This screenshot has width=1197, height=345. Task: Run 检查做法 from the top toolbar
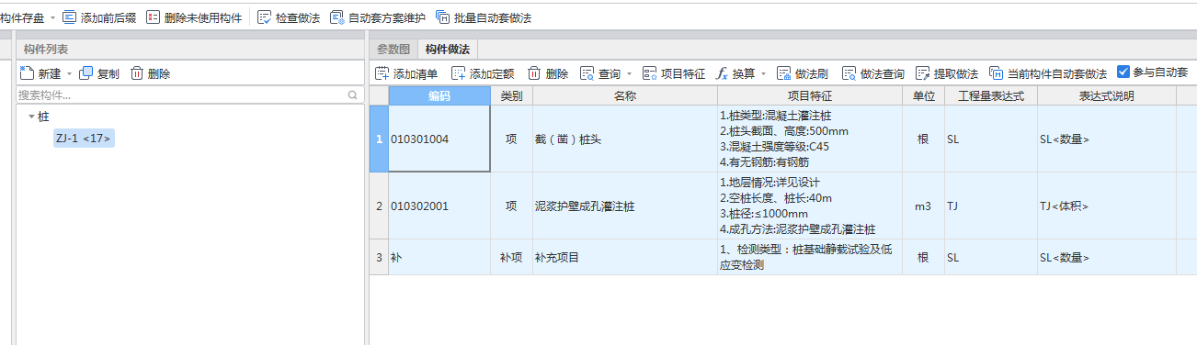(289, 17)
